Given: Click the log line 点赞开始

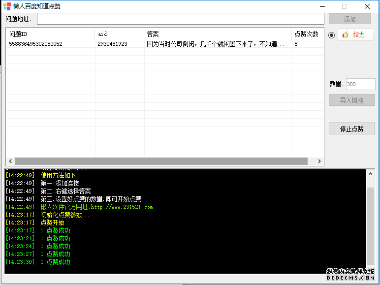Looking at the screenshot, I should (52, 222).
